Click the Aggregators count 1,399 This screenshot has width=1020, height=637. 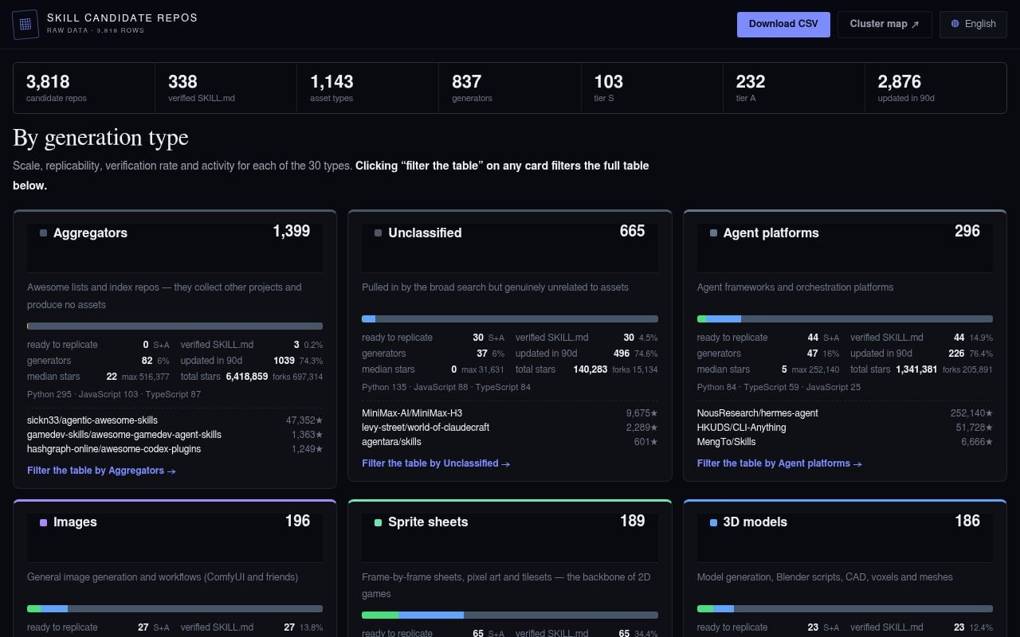tap(291, 231)
